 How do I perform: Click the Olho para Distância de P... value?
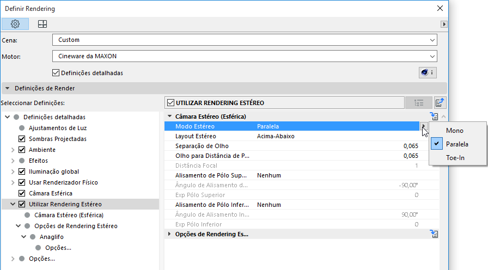pyautogui.click(x=411, y=156)
